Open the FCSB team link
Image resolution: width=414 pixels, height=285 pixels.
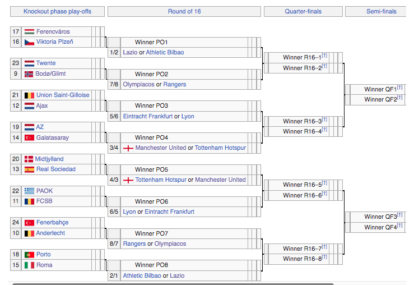(44, 201)
